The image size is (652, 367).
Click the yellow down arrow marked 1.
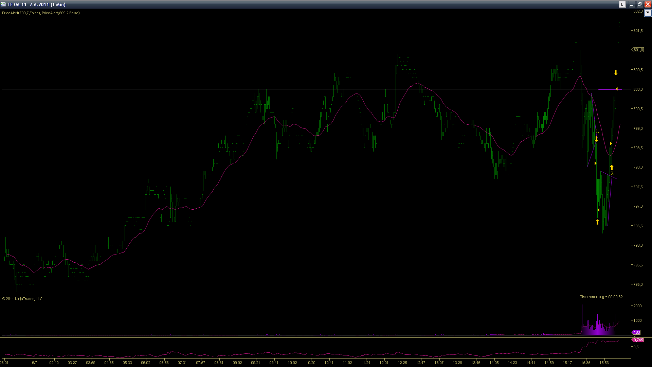[x=596, y=139]
